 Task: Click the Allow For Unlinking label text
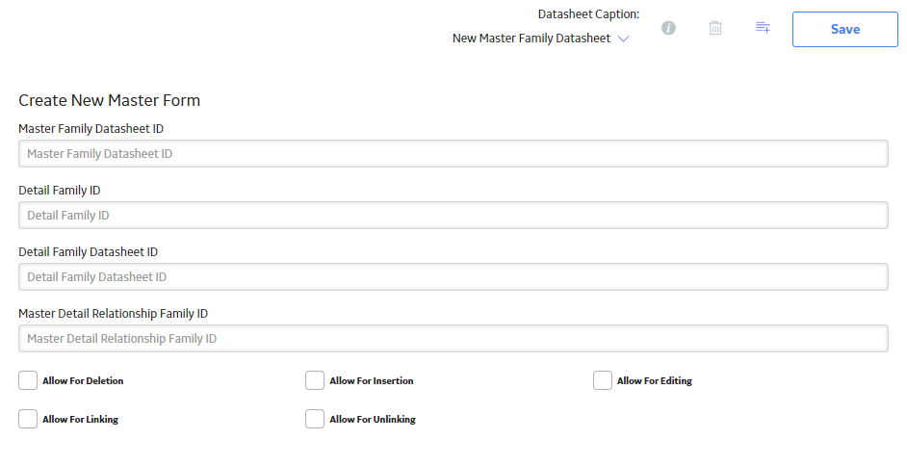pos(373,419)
